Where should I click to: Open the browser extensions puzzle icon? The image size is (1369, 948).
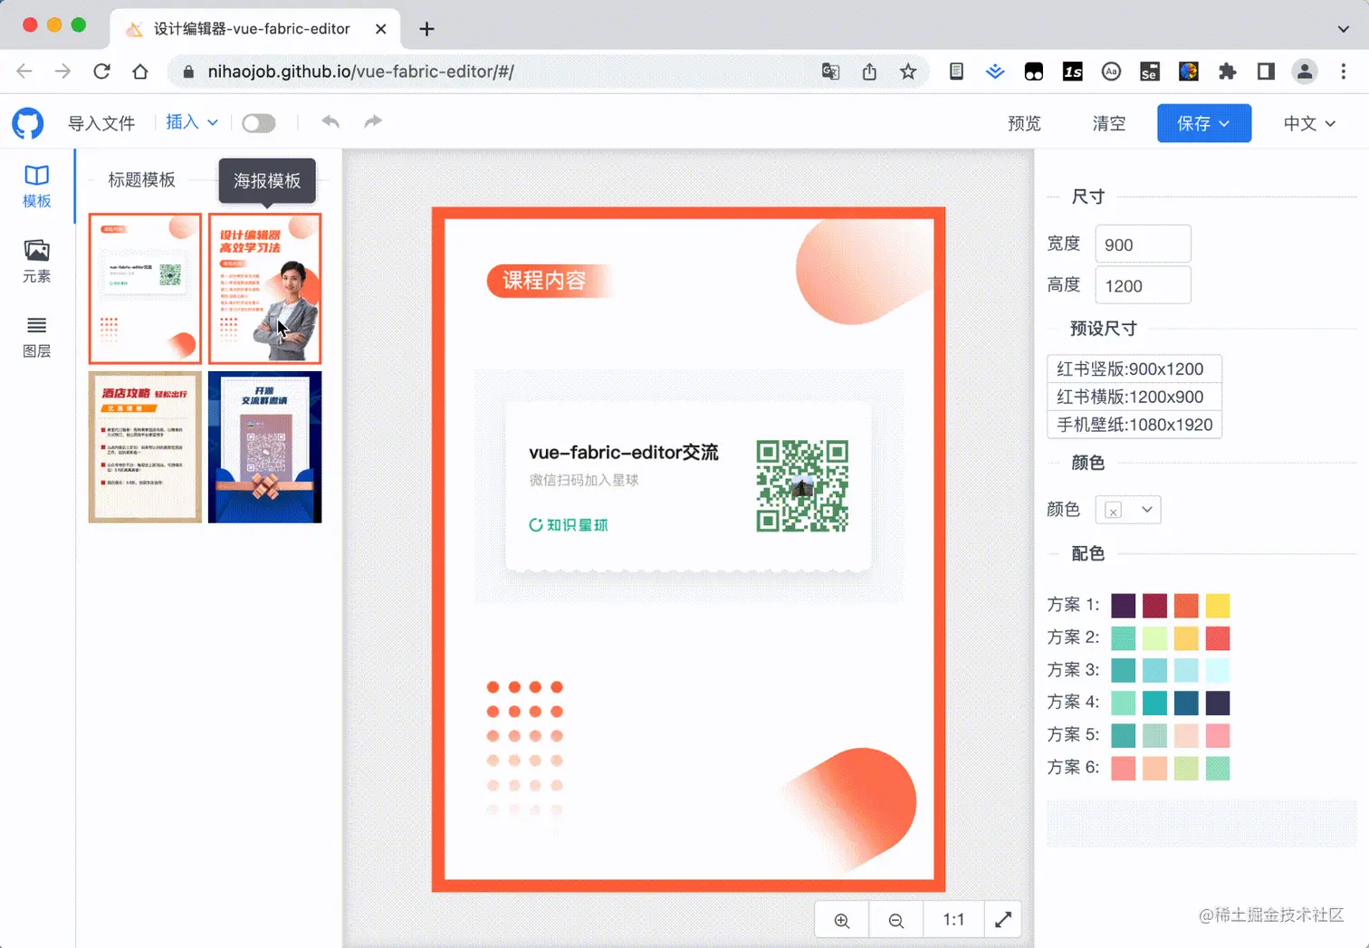pos(1227,72)
